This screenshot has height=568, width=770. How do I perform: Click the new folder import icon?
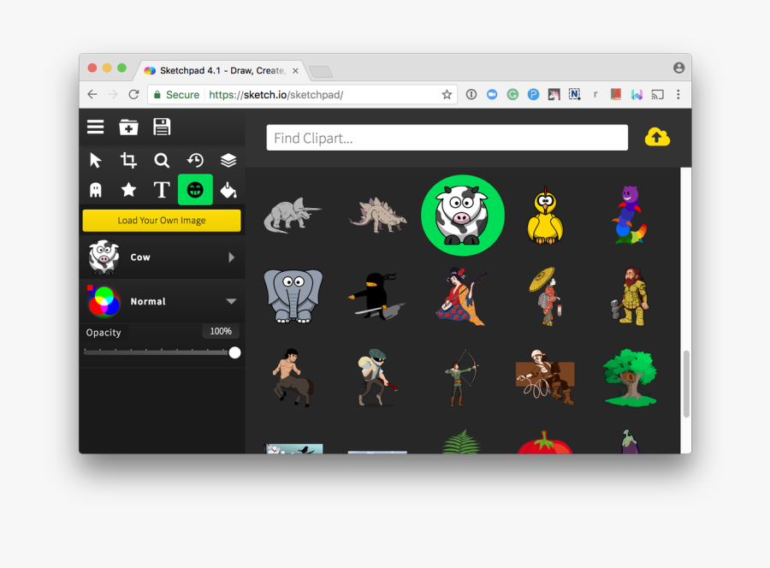coord(128,127)
